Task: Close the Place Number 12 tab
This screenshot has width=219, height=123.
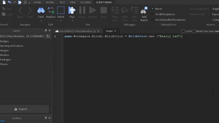Action: point(98,31)
